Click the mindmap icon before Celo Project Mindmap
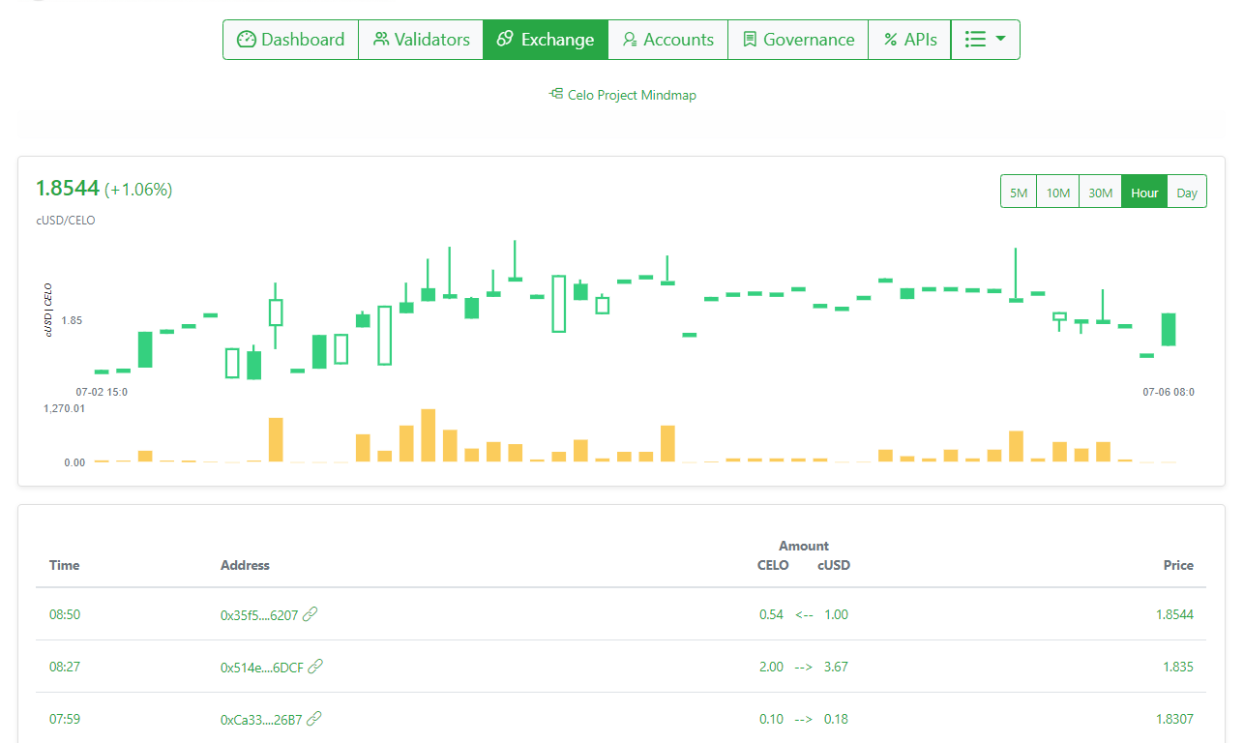 (555, 95)
